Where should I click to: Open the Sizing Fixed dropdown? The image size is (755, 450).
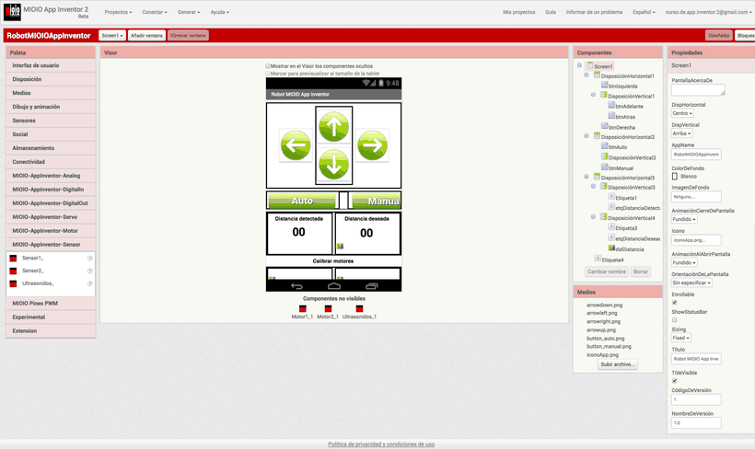click(680, 338)
